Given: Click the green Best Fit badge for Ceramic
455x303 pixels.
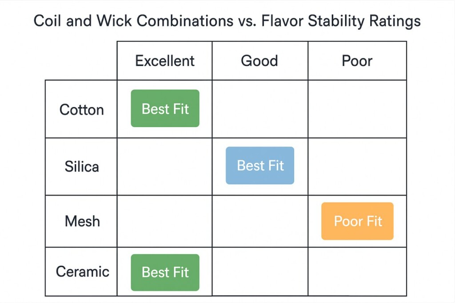Looking at the screenshot, I should click(165, 272).
